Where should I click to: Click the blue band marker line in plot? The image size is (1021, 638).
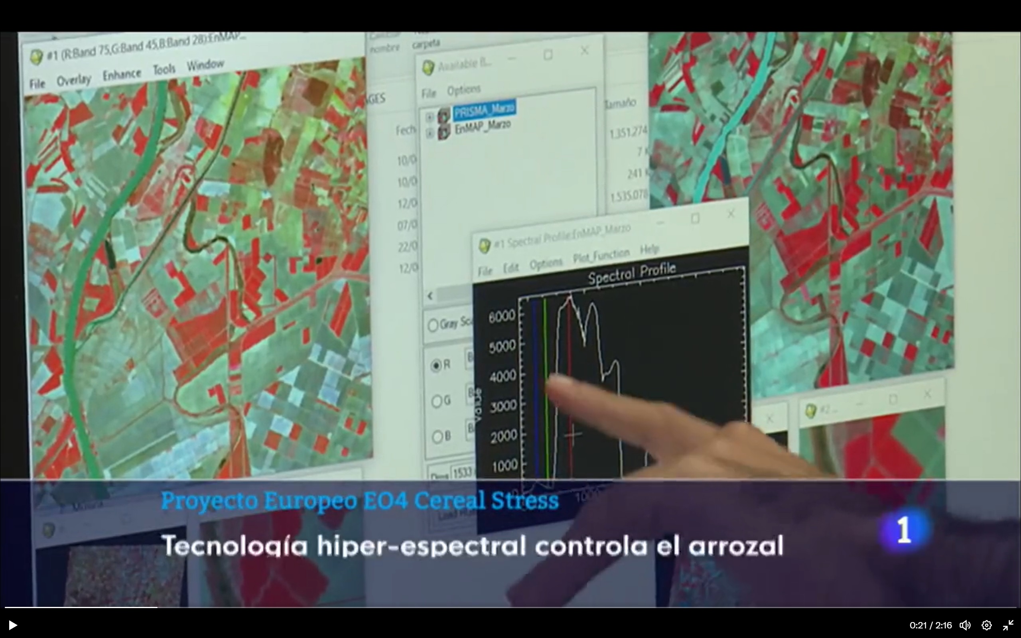click(535, 388)
